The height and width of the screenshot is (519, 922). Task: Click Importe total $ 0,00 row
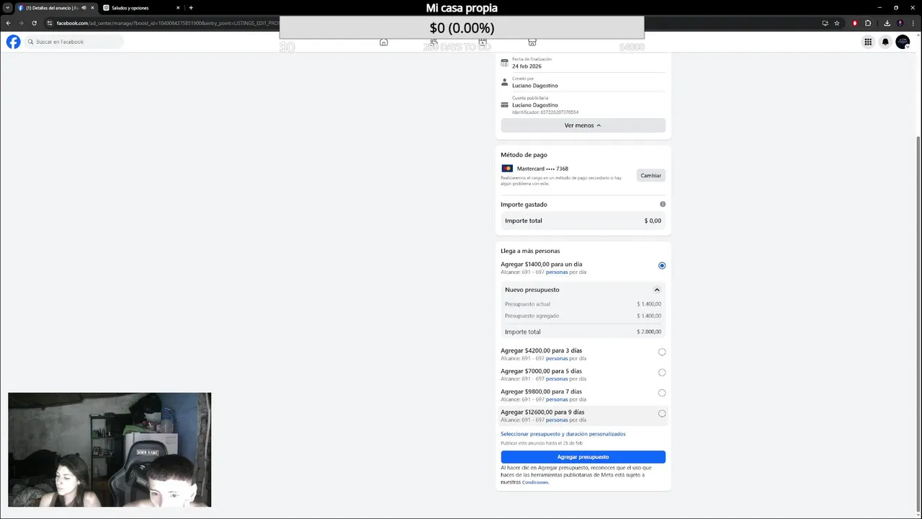pyautogui.click(x=583, y=221)
